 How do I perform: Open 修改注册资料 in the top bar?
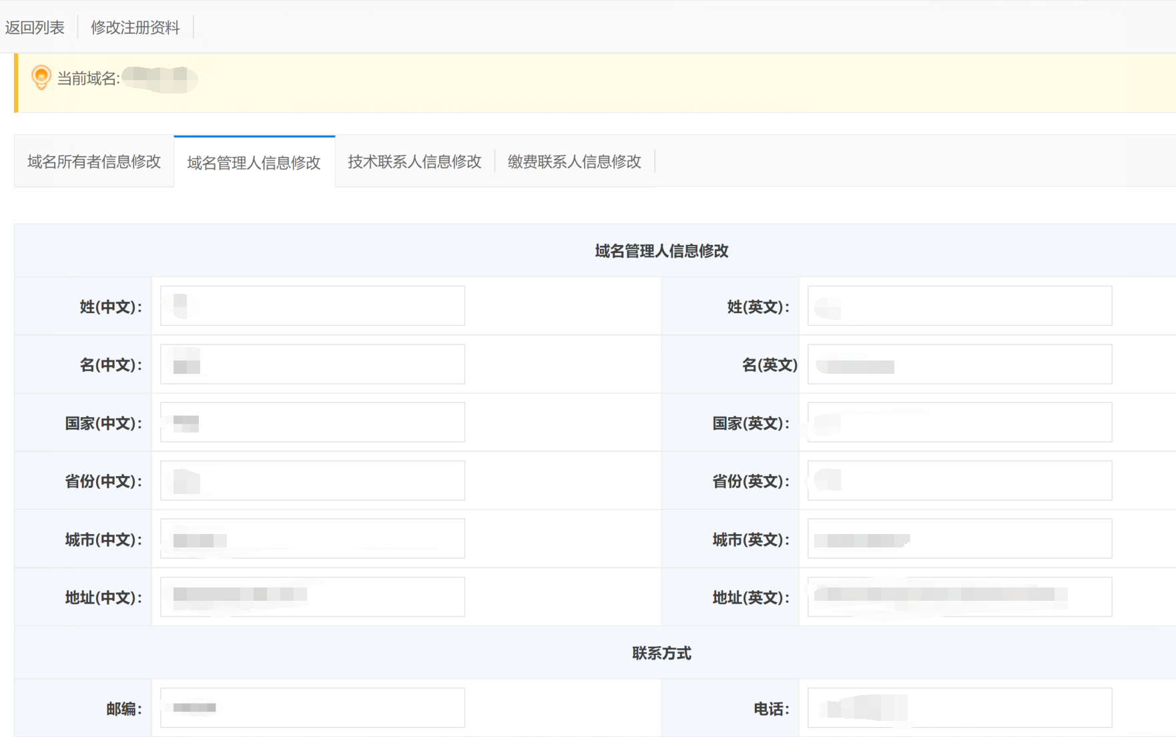coord(135,27)
